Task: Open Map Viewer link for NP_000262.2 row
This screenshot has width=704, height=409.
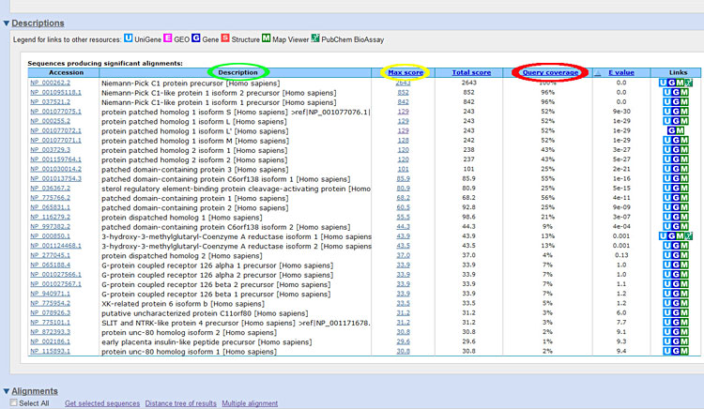Action: (680, 83)
